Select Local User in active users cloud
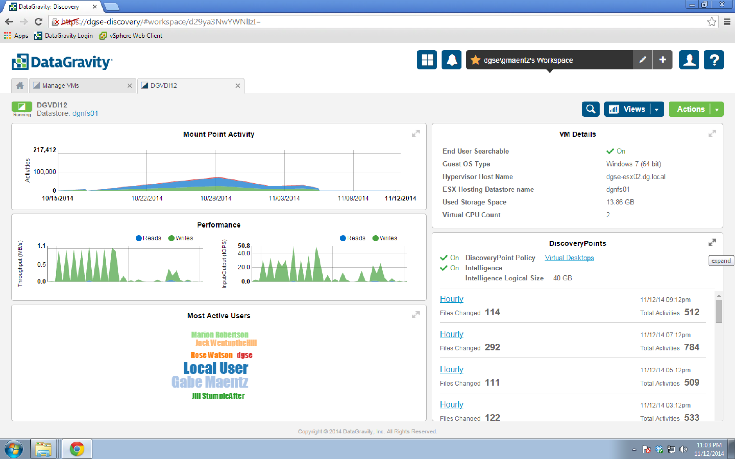 [216, 368]
